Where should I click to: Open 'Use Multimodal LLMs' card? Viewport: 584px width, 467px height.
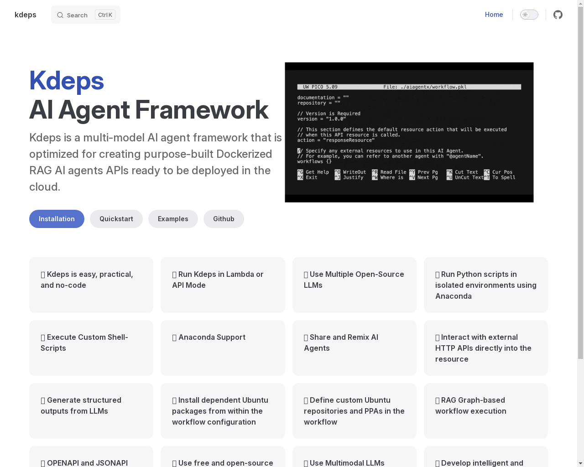pyautogui.click(x=355, y=457)
